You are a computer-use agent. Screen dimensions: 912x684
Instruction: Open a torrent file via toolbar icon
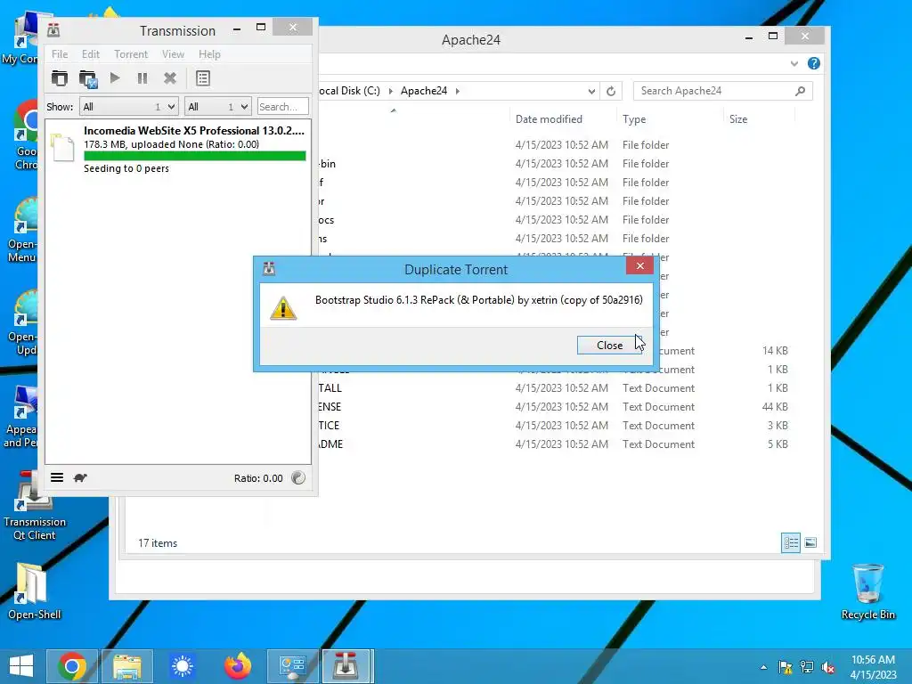coord(60,78)
